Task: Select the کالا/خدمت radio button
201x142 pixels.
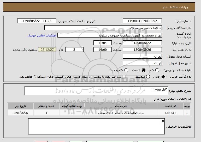Action: point(126,70)
